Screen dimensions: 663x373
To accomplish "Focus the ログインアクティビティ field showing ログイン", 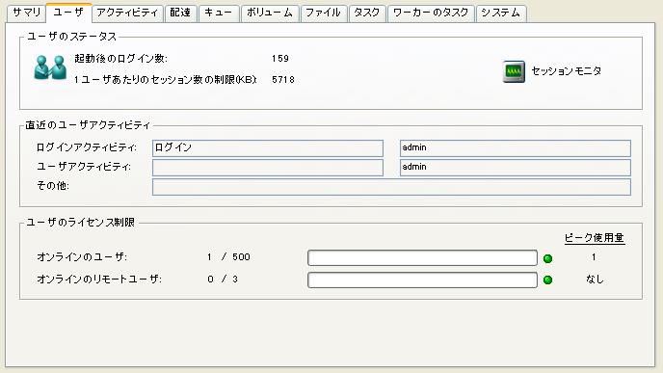I will coord(268,148).
